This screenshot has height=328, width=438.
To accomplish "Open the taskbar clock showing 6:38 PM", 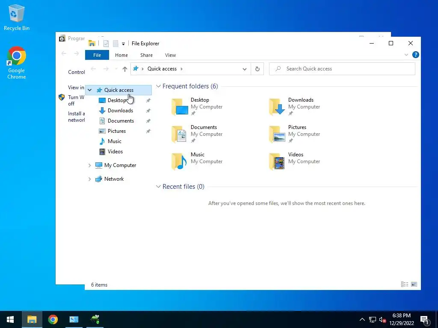I will point(401,319).
